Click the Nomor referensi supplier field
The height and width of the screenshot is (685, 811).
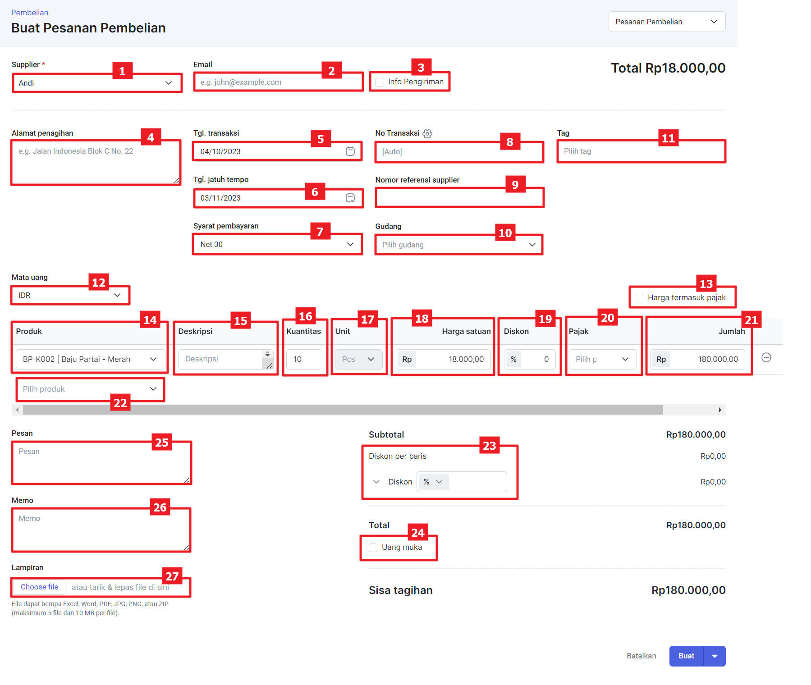459,198
